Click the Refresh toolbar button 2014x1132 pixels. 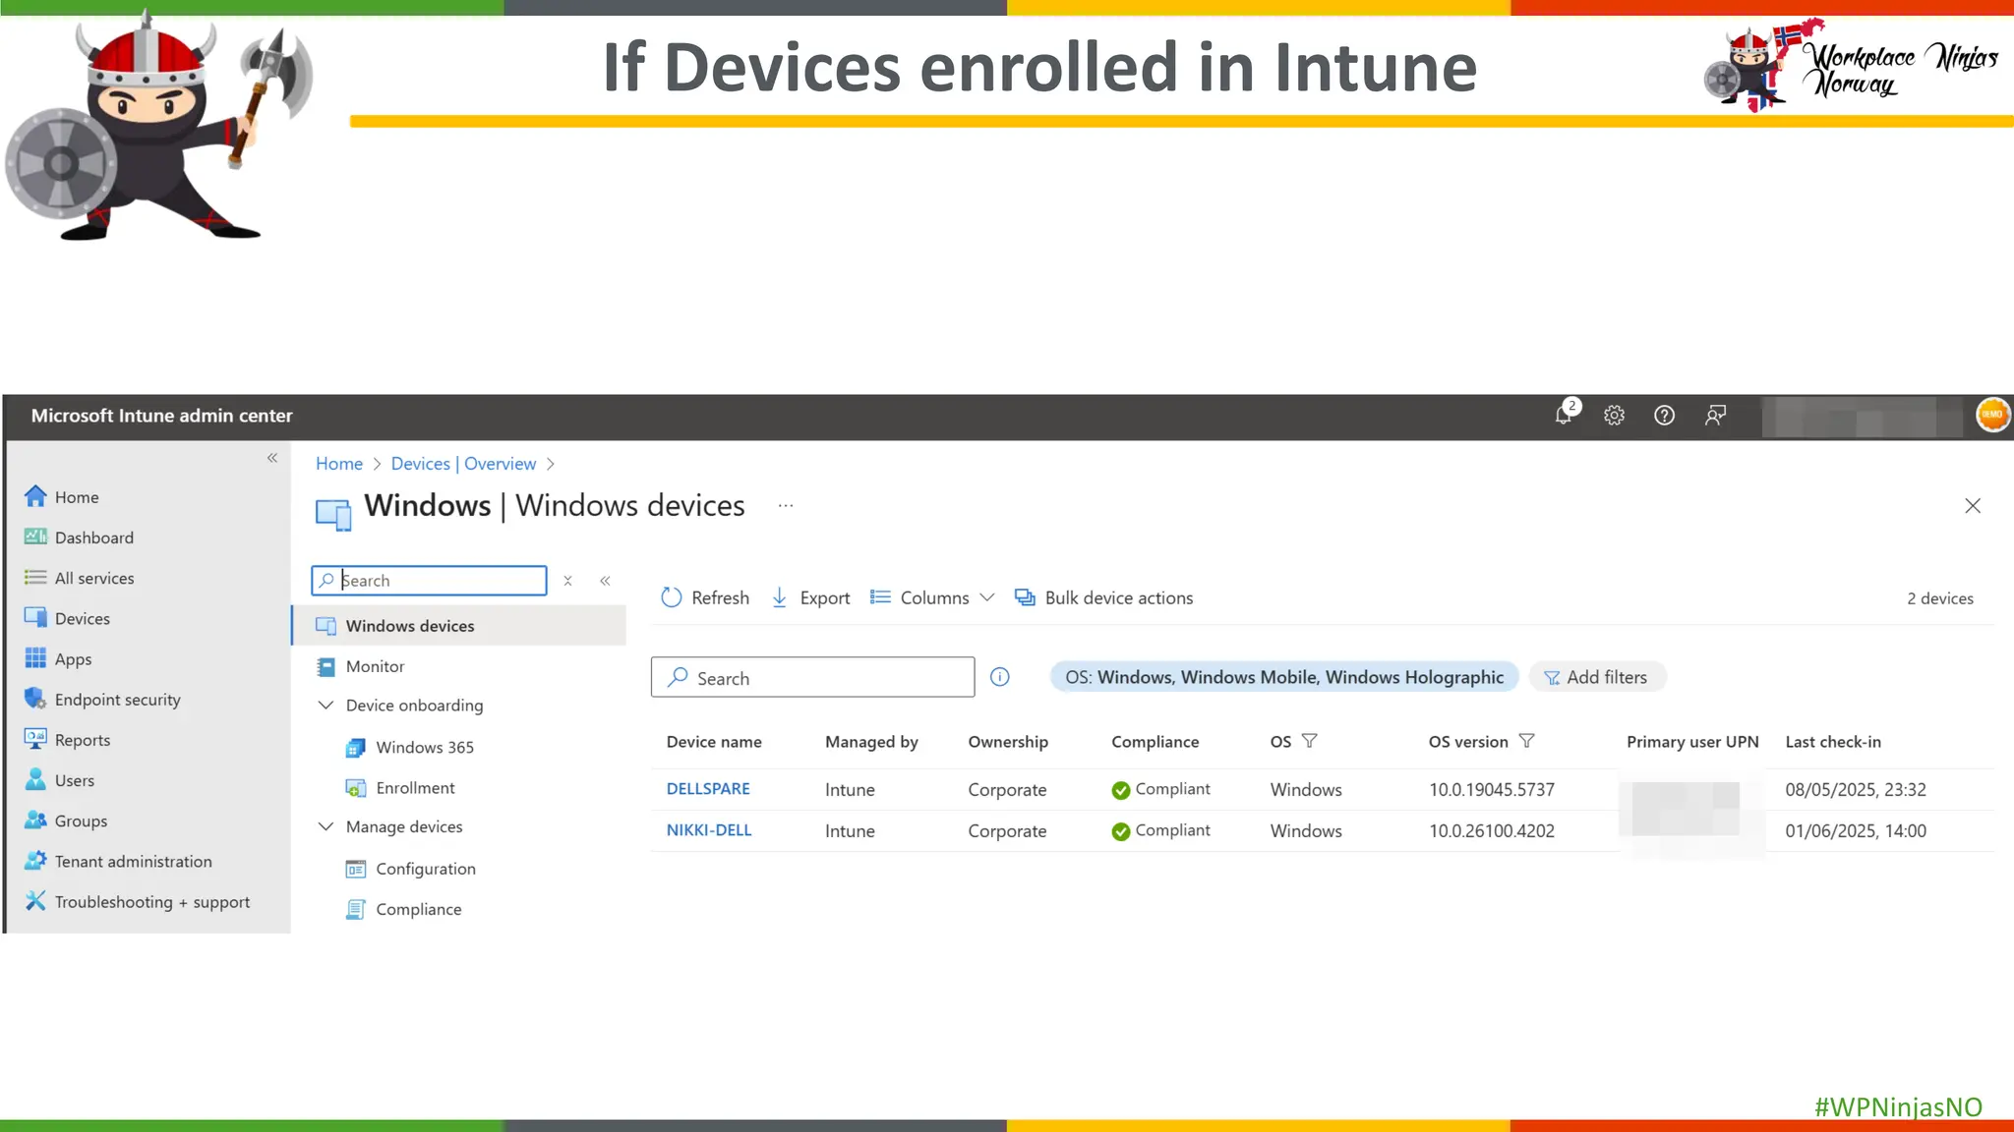click(x=705, y=597)
